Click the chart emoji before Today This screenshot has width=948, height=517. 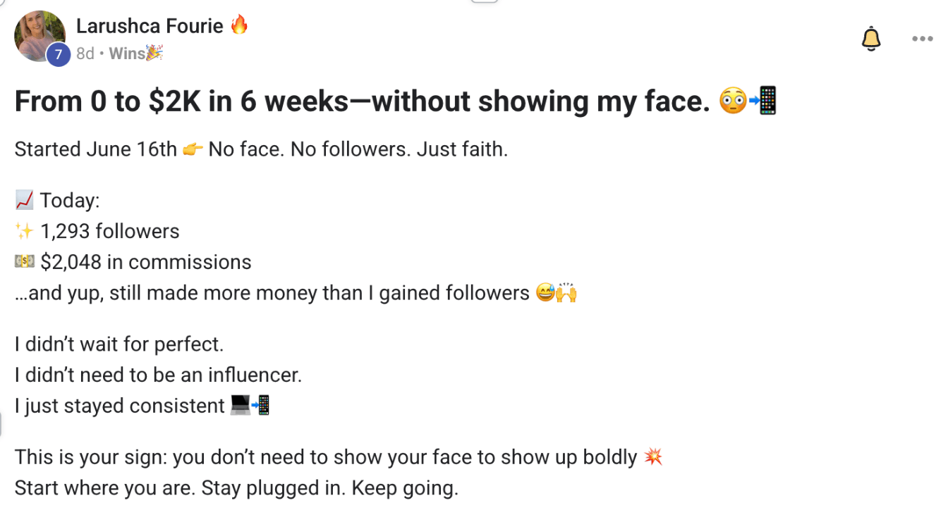tap(24, 201)
